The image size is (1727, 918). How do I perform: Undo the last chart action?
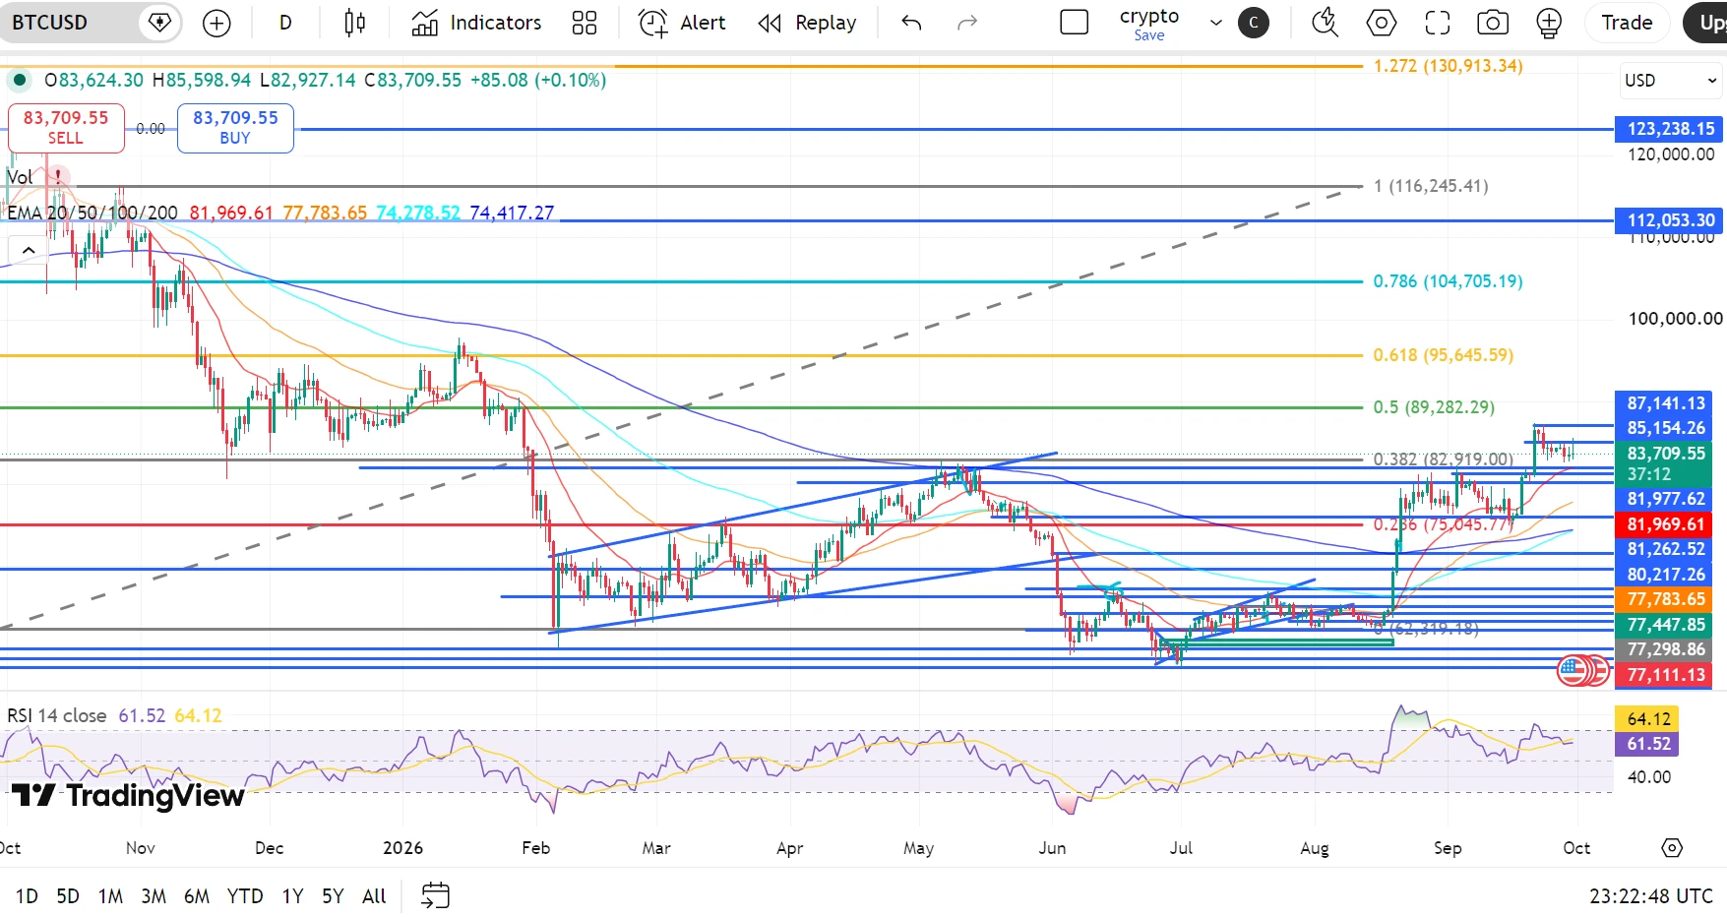[x=911, y=23]
